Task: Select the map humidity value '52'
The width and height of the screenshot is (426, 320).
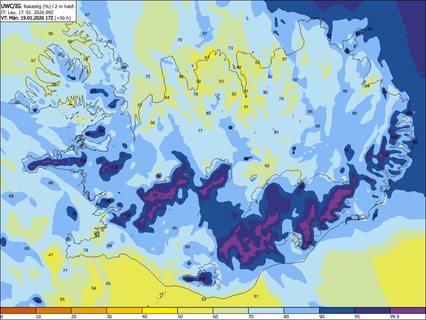Action: 199,81
